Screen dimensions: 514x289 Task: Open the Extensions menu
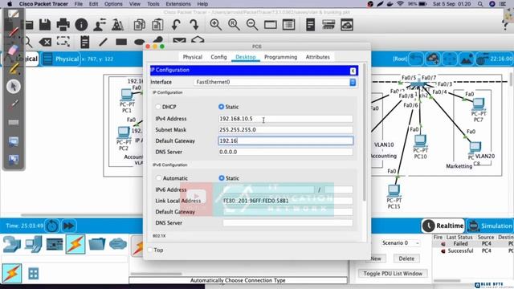178,4
